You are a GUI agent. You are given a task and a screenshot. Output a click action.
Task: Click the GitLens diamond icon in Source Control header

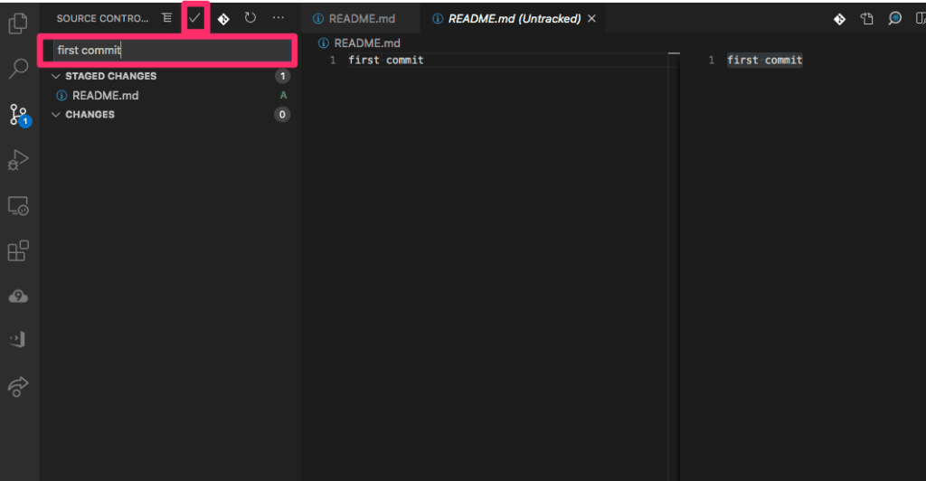(x=223, y=19)
